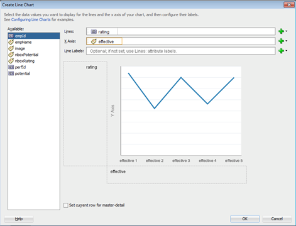Screen dimensions: 296x226
Task: Close the Create Line Chart dialog
Action: click(289, 4)
